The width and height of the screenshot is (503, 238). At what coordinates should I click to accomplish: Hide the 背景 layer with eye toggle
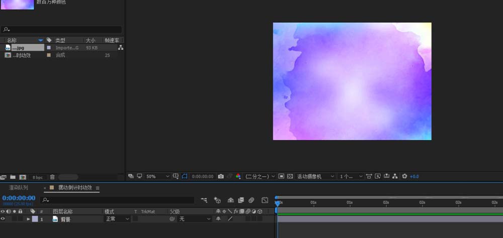3,219
